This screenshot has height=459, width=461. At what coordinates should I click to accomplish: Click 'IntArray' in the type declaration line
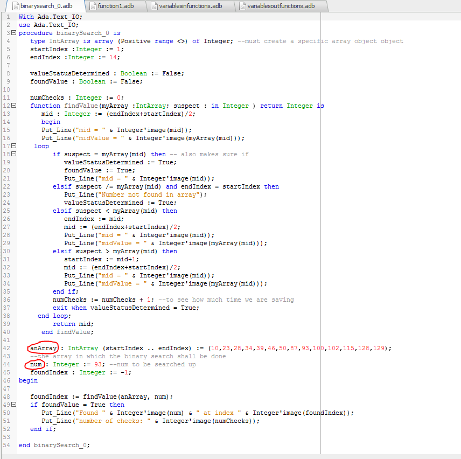pos(64,41)
